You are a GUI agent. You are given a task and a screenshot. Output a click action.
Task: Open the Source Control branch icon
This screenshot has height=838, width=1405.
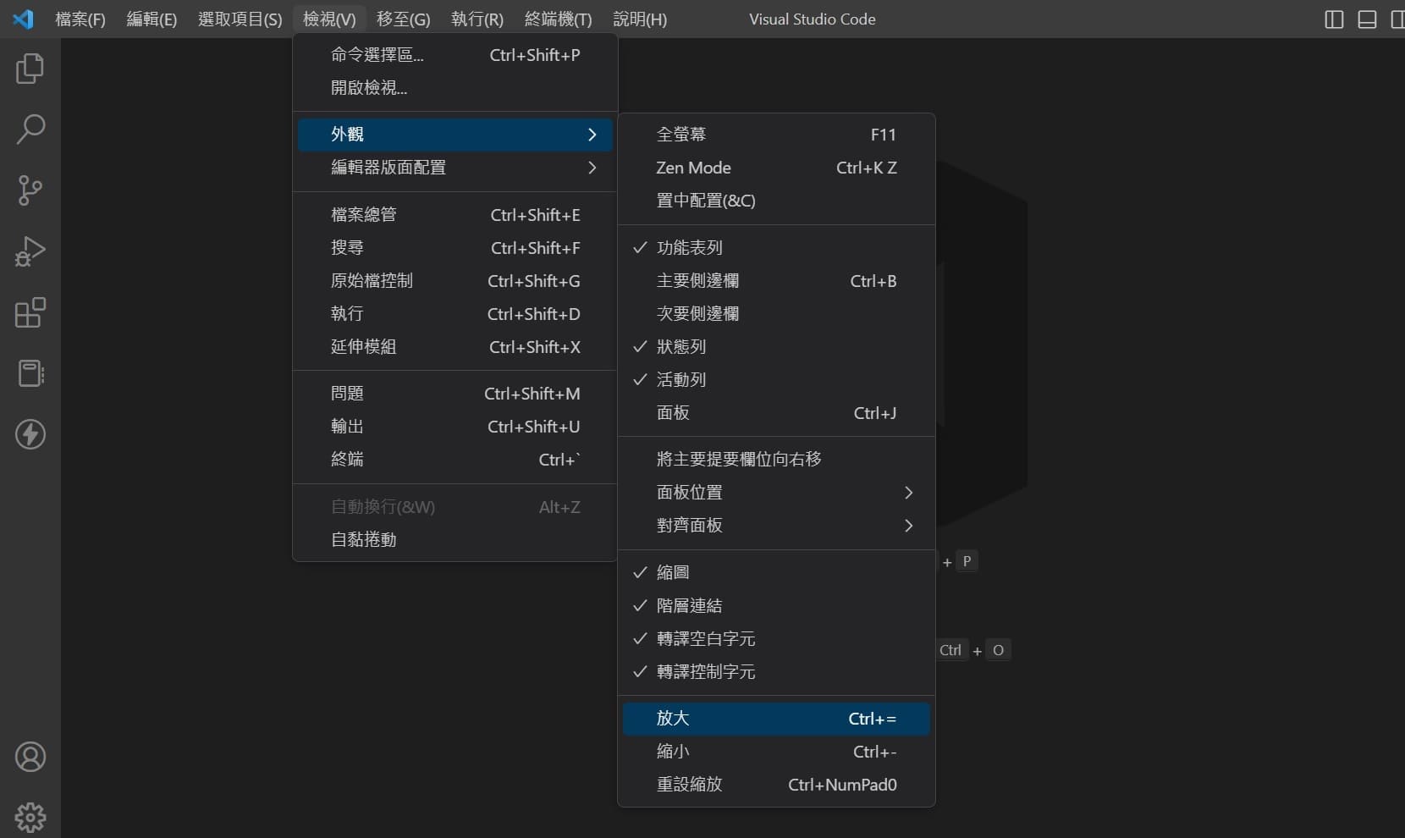(30, 190)
